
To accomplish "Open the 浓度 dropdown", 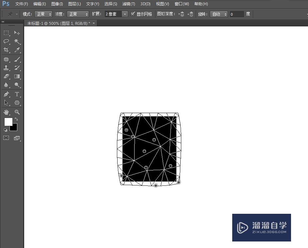I will point(78,14).
